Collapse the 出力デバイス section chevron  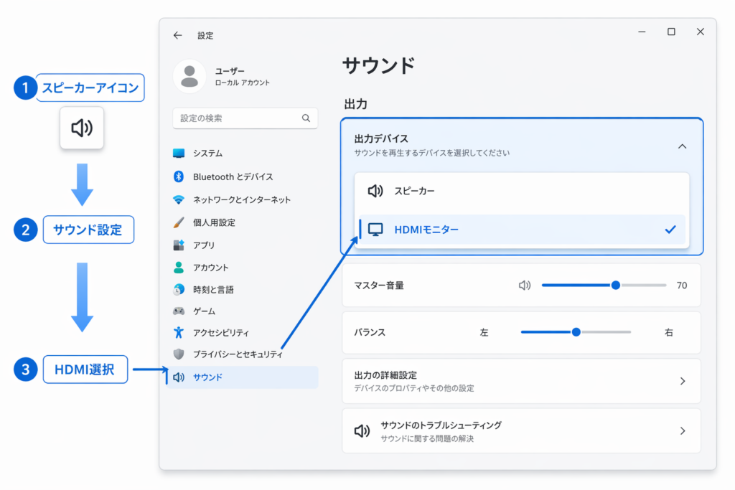pyautogui.click(x=682, y=146)
